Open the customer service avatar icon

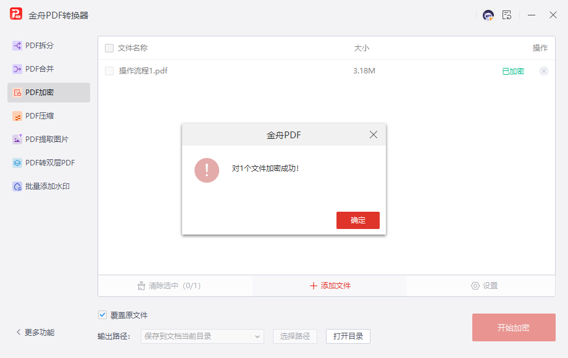488,15
